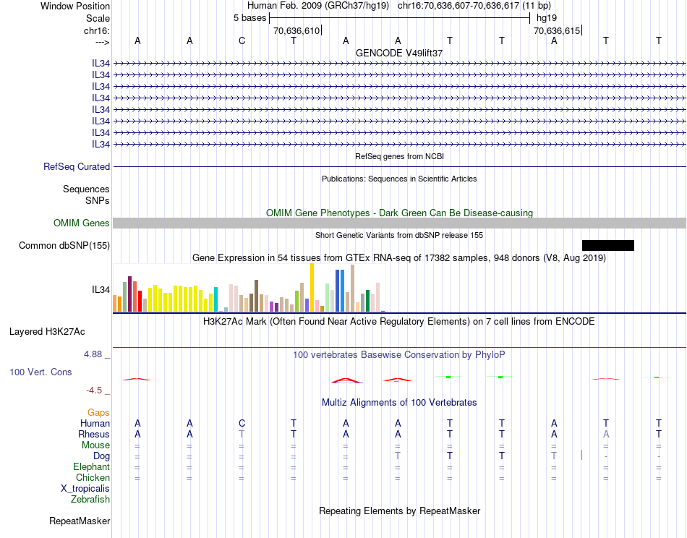Click the -4.5 PhyloP lower scale value
The height and width of the screenshot is (538, 687).
point(94,390)
